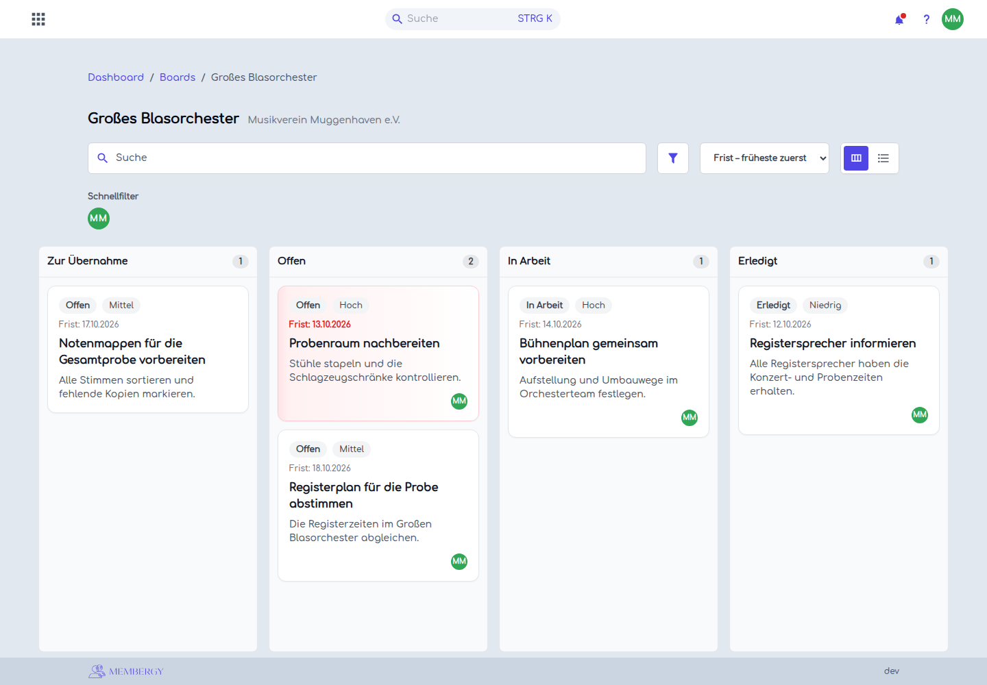Click MM assignee avatar on Registerplan card
The height and width of the screenshot is (685, 987).
(459, 562)
